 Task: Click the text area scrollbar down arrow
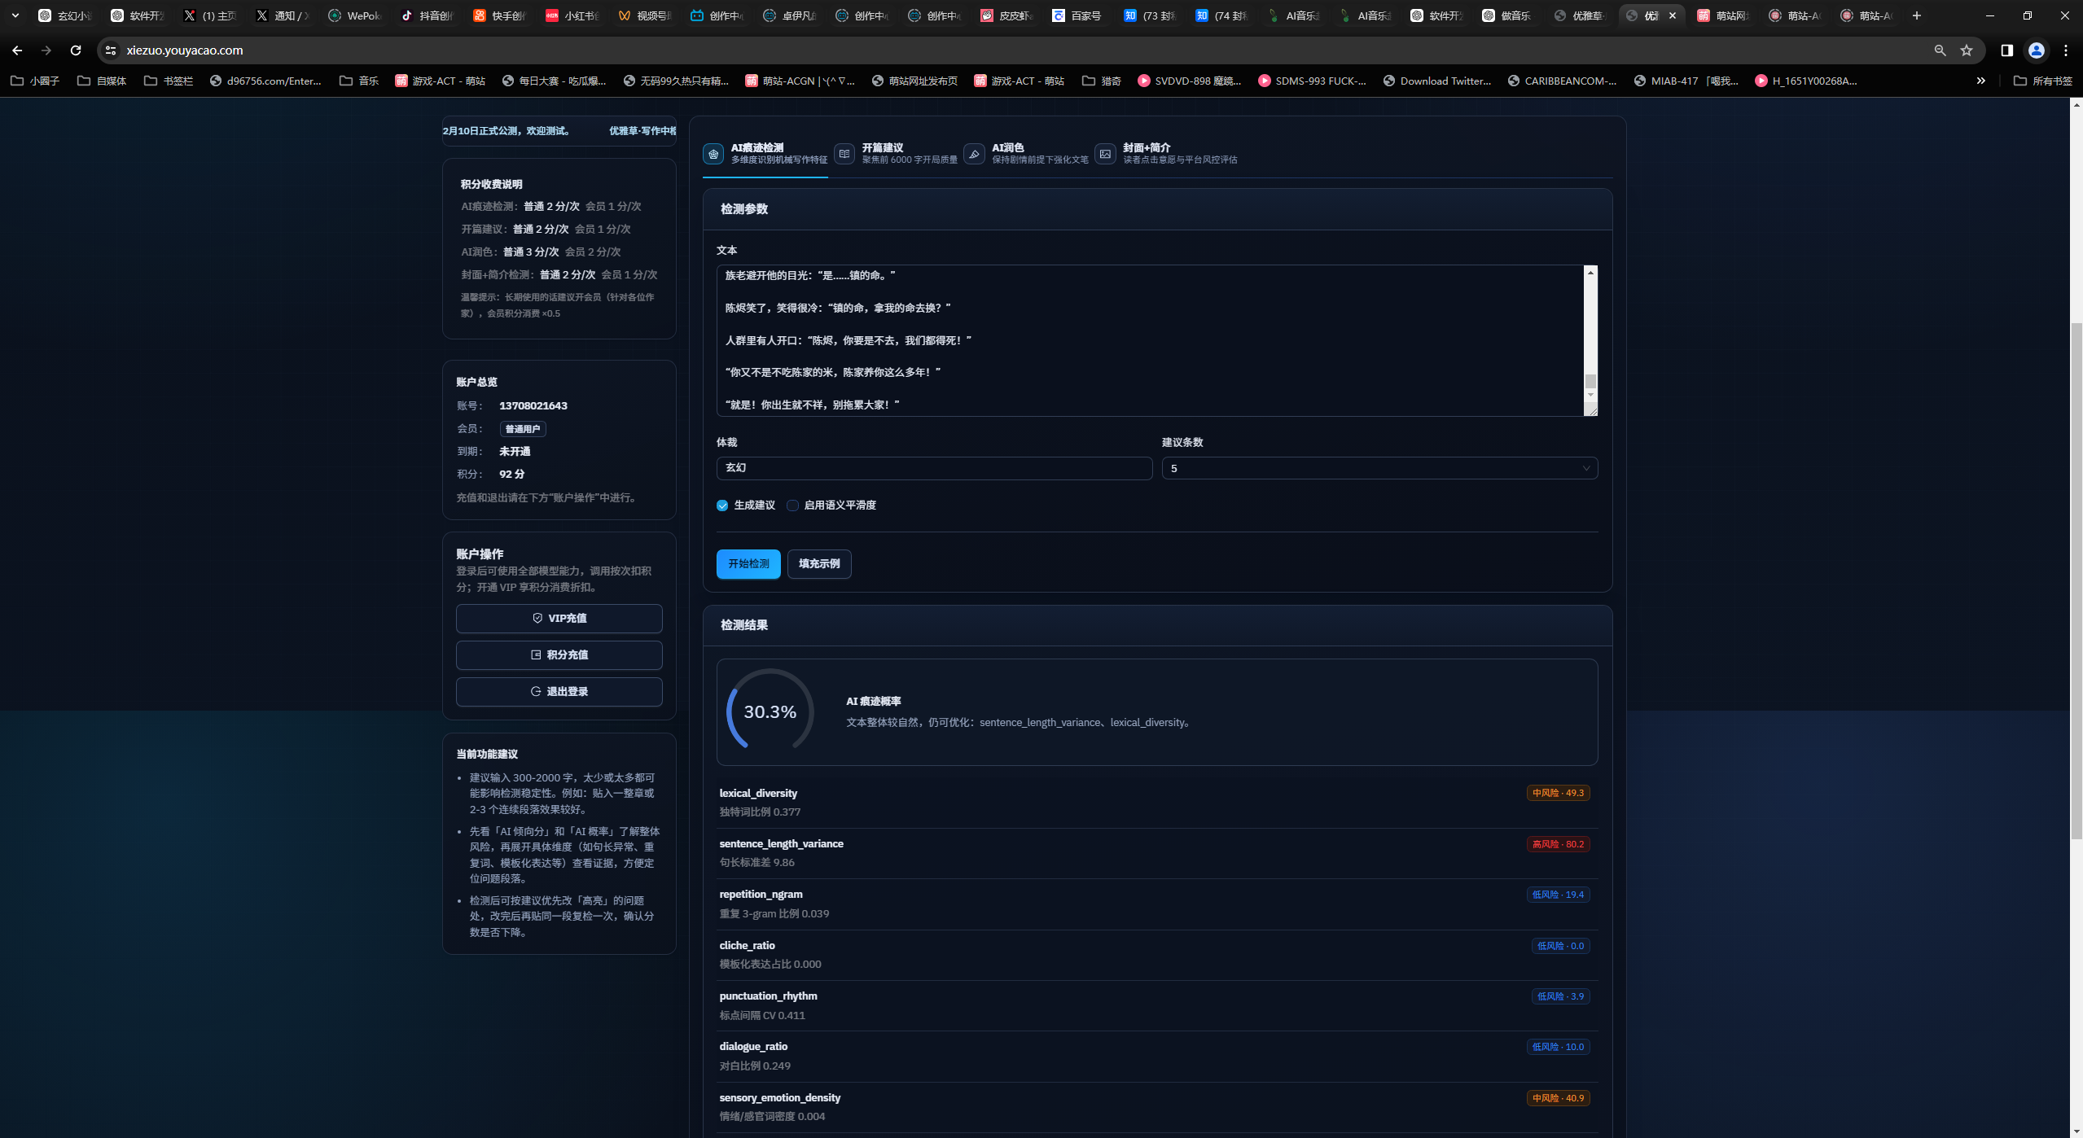coord(1590,396)
